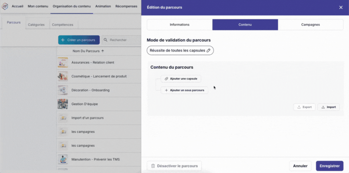Click the app logo icon in top-left
This screenshot has width=349, height=173.
[5, 6]
